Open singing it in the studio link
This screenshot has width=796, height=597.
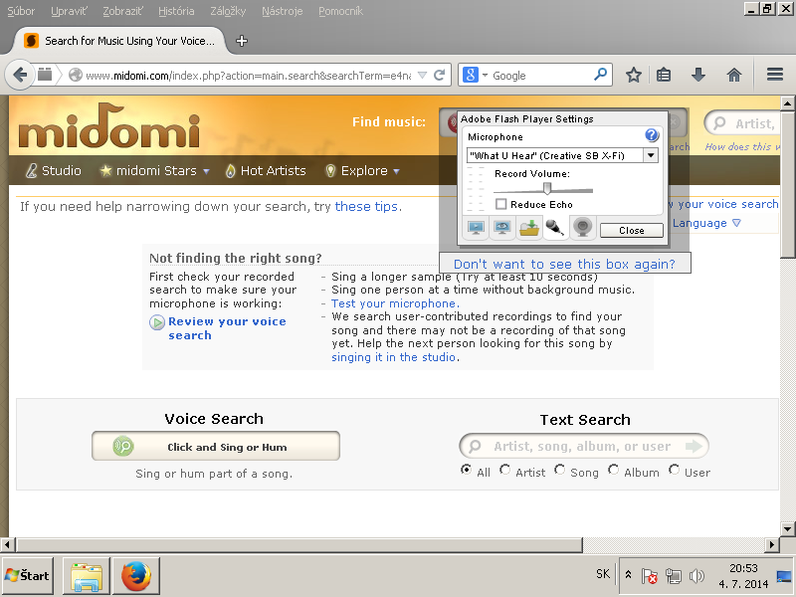coord(393,357)
